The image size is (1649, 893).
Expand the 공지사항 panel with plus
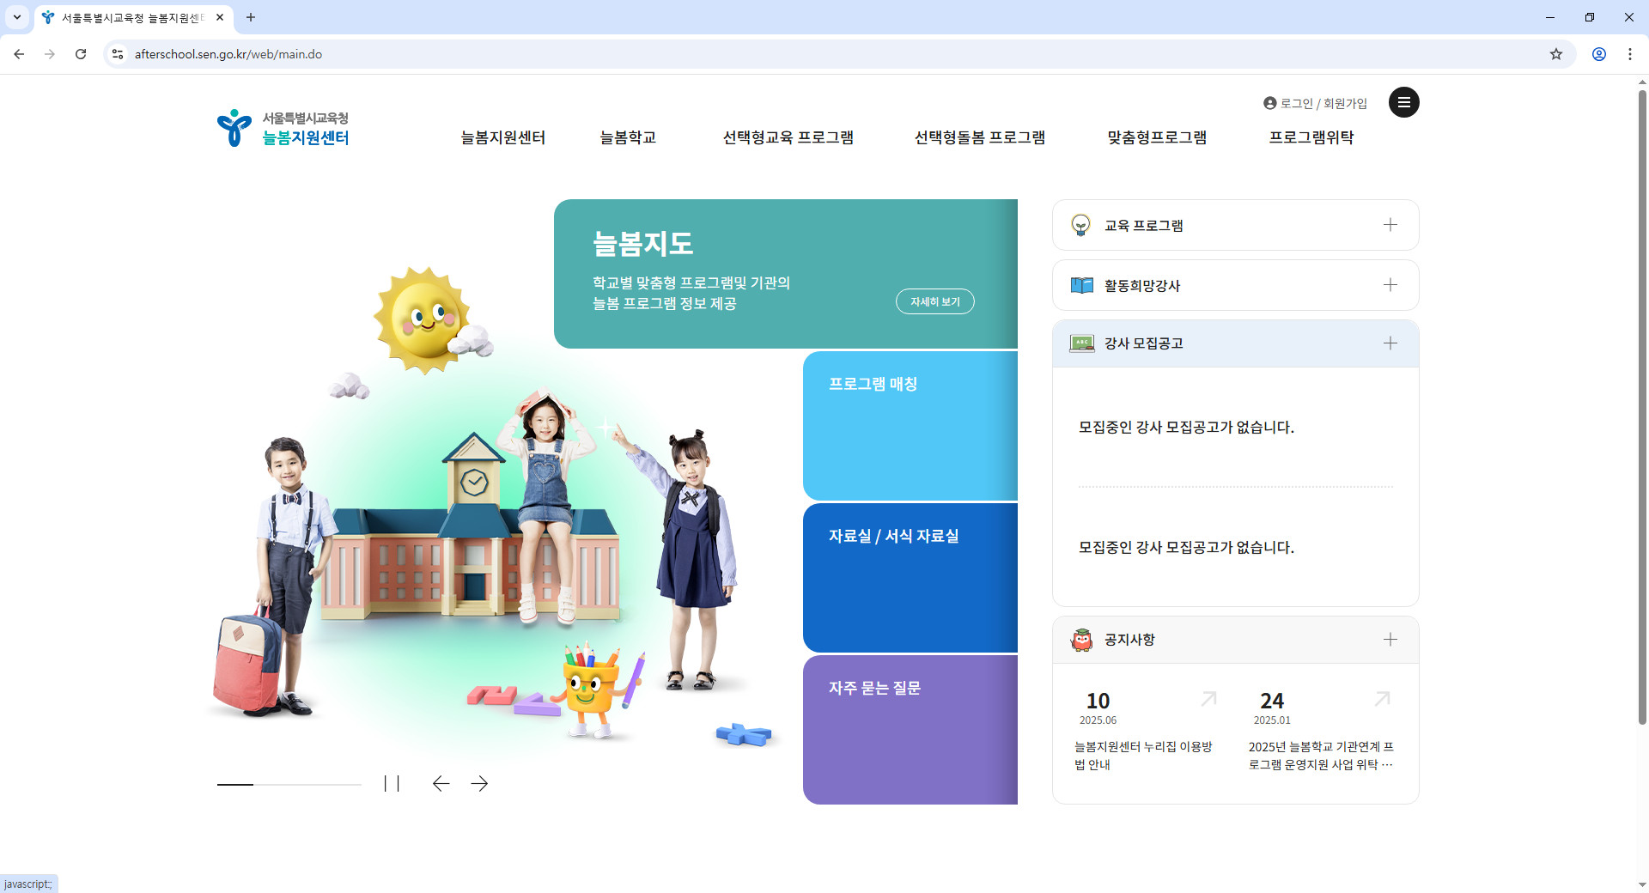pos(1390,639)
